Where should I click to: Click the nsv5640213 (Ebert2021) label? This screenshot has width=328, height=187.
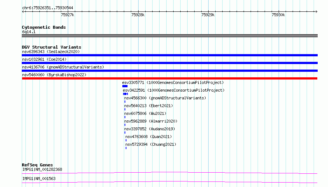click(149, 106)
